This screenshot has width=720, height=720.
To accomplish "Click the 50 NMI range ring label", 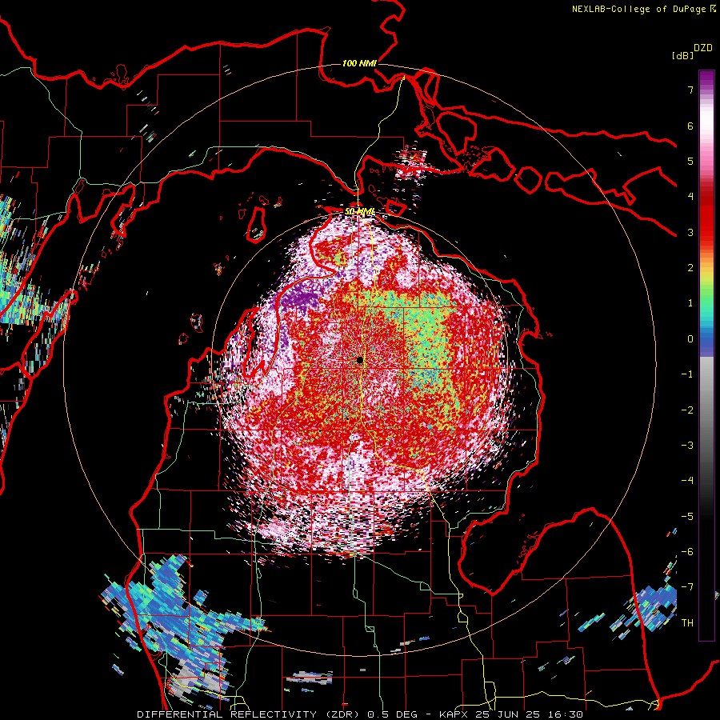I will tap(359, 211).
